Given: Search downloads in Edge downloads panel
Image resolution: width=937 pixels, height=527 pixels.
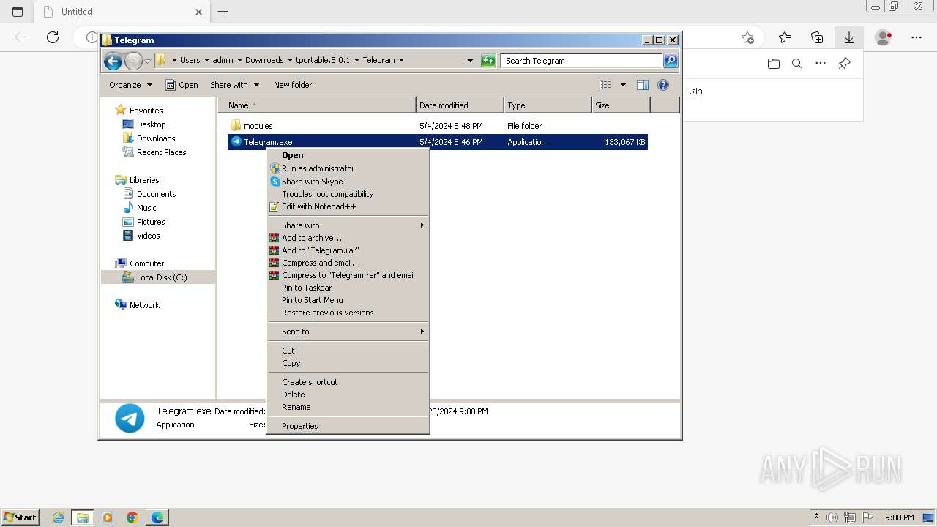Looking at the screenshot, I should click(797, 64).
